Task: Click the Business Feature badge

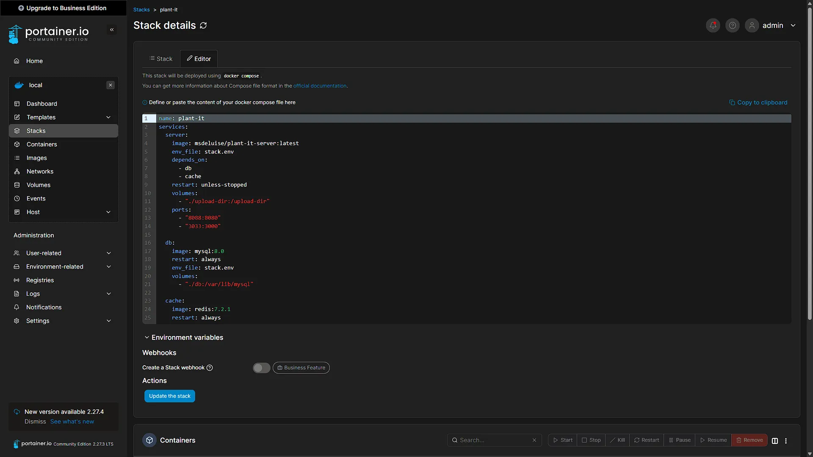Action: click(301, 368)
